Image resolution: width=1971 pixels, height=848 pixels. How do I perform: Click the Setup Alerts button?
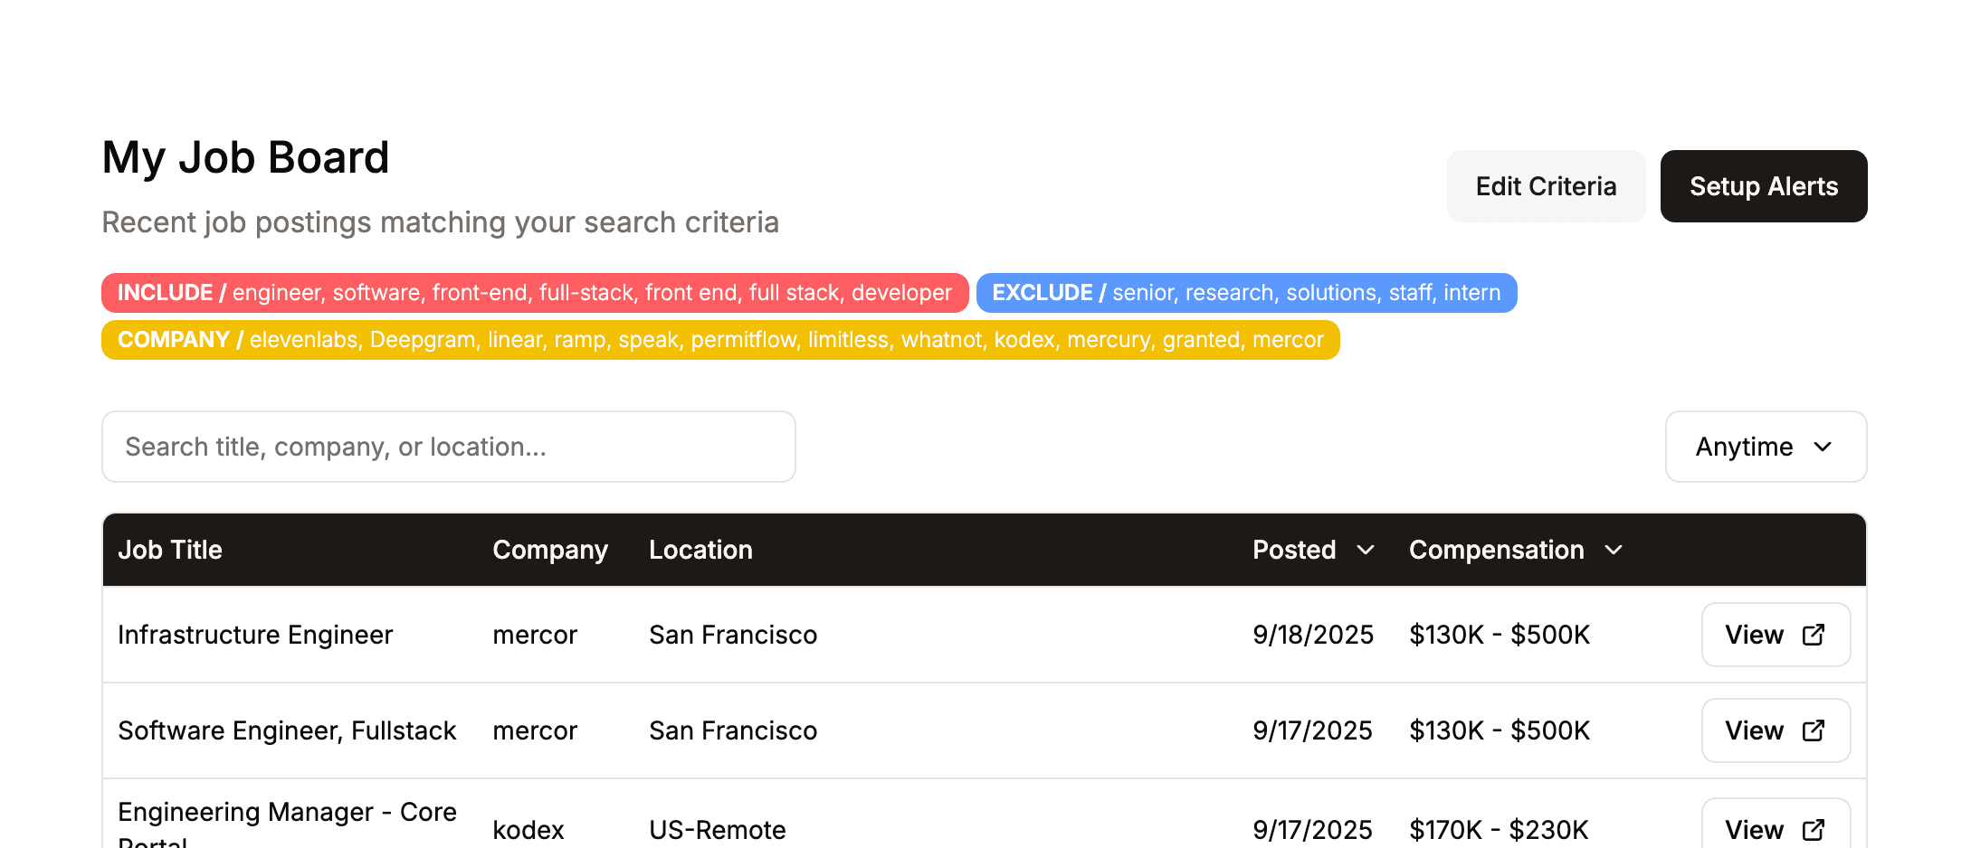[x=1763, y=185]
